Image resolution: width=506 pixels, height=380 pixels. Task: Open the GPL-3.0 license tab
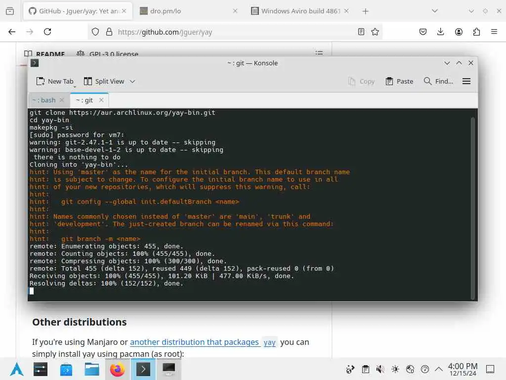coord(107,53)
